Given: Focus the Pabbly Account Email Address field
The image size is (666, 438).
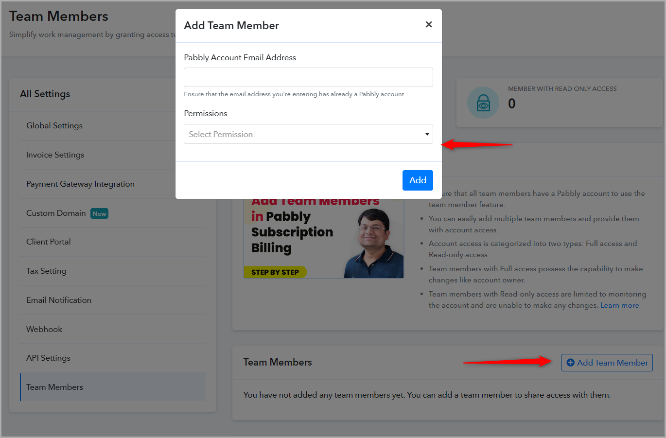Looking at the screenshot, I should tap(308, 77).
